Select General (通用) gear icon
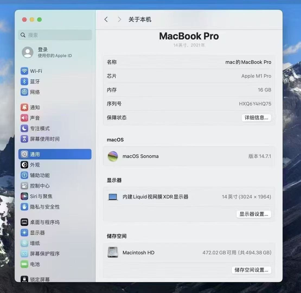The height and width of the screenshot is (293, 301). coord(24,154)
